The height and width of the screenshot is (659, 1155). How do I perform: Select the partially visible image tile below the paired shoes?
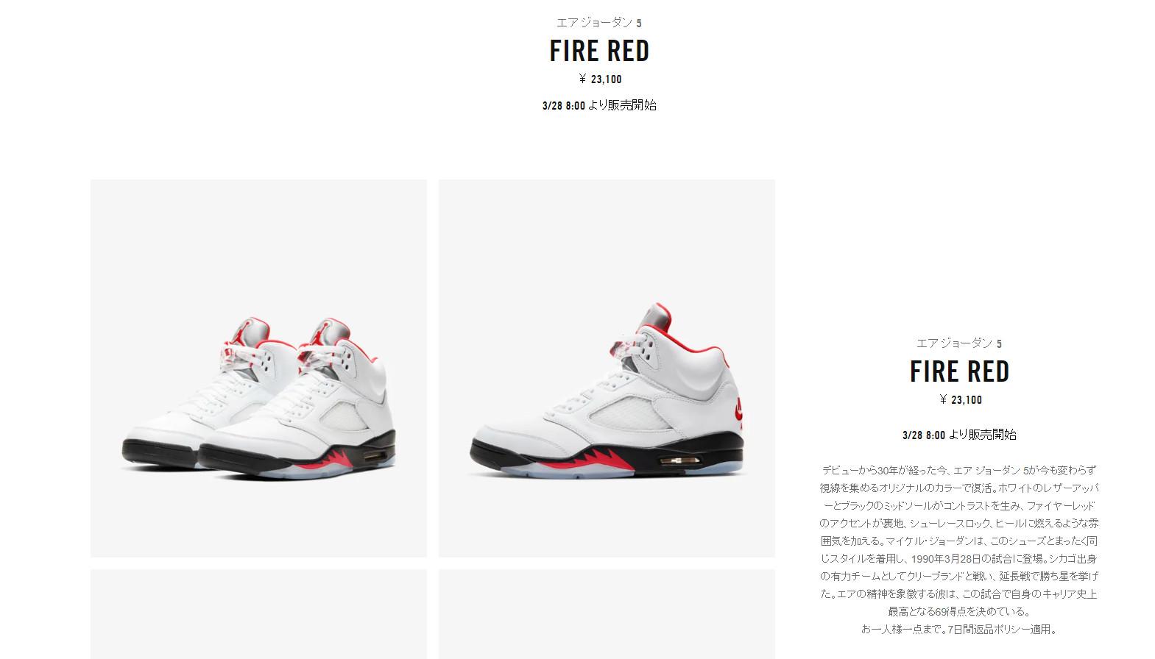(x=258, y=614)
